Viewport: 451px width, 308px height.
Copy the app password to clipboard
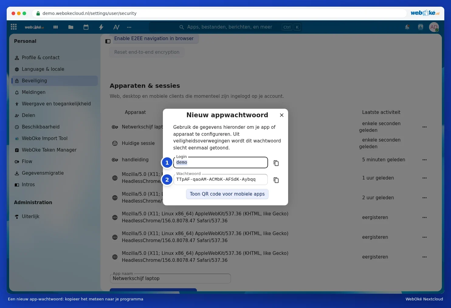coord(276,180)
